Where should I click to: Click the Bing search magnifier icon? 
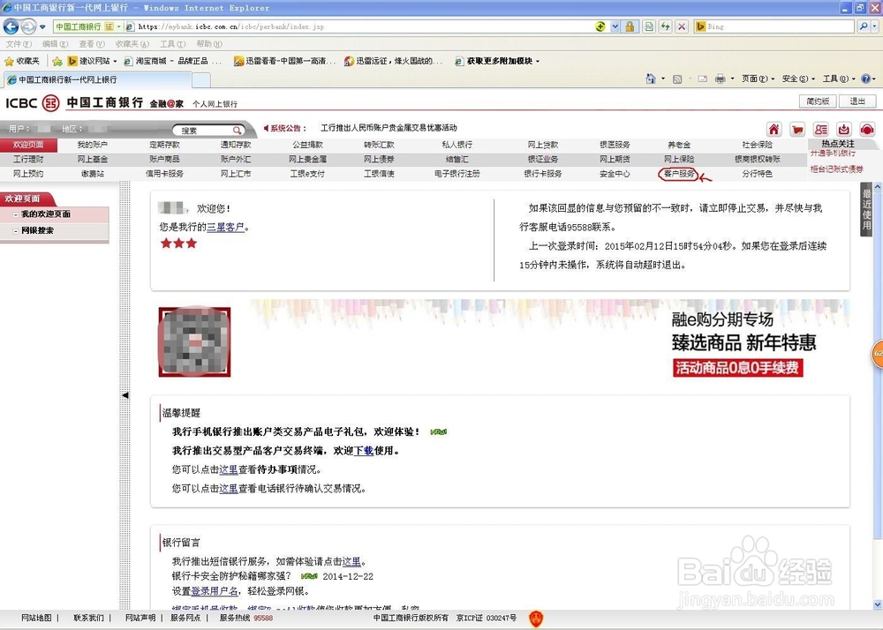click(864, 26)
